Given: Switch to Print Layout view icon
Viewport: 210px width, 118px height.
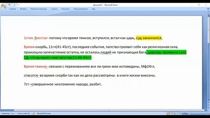Looking at the screenshot, I should [x=169, y=114].
